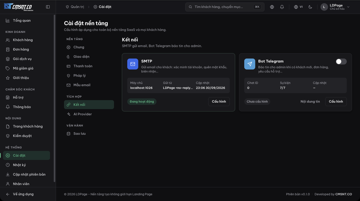Image resolution: width=360 pixels, height=201 pixels.
Task: Click the Đang hoạt động status badge
Action: coord(142,102)
